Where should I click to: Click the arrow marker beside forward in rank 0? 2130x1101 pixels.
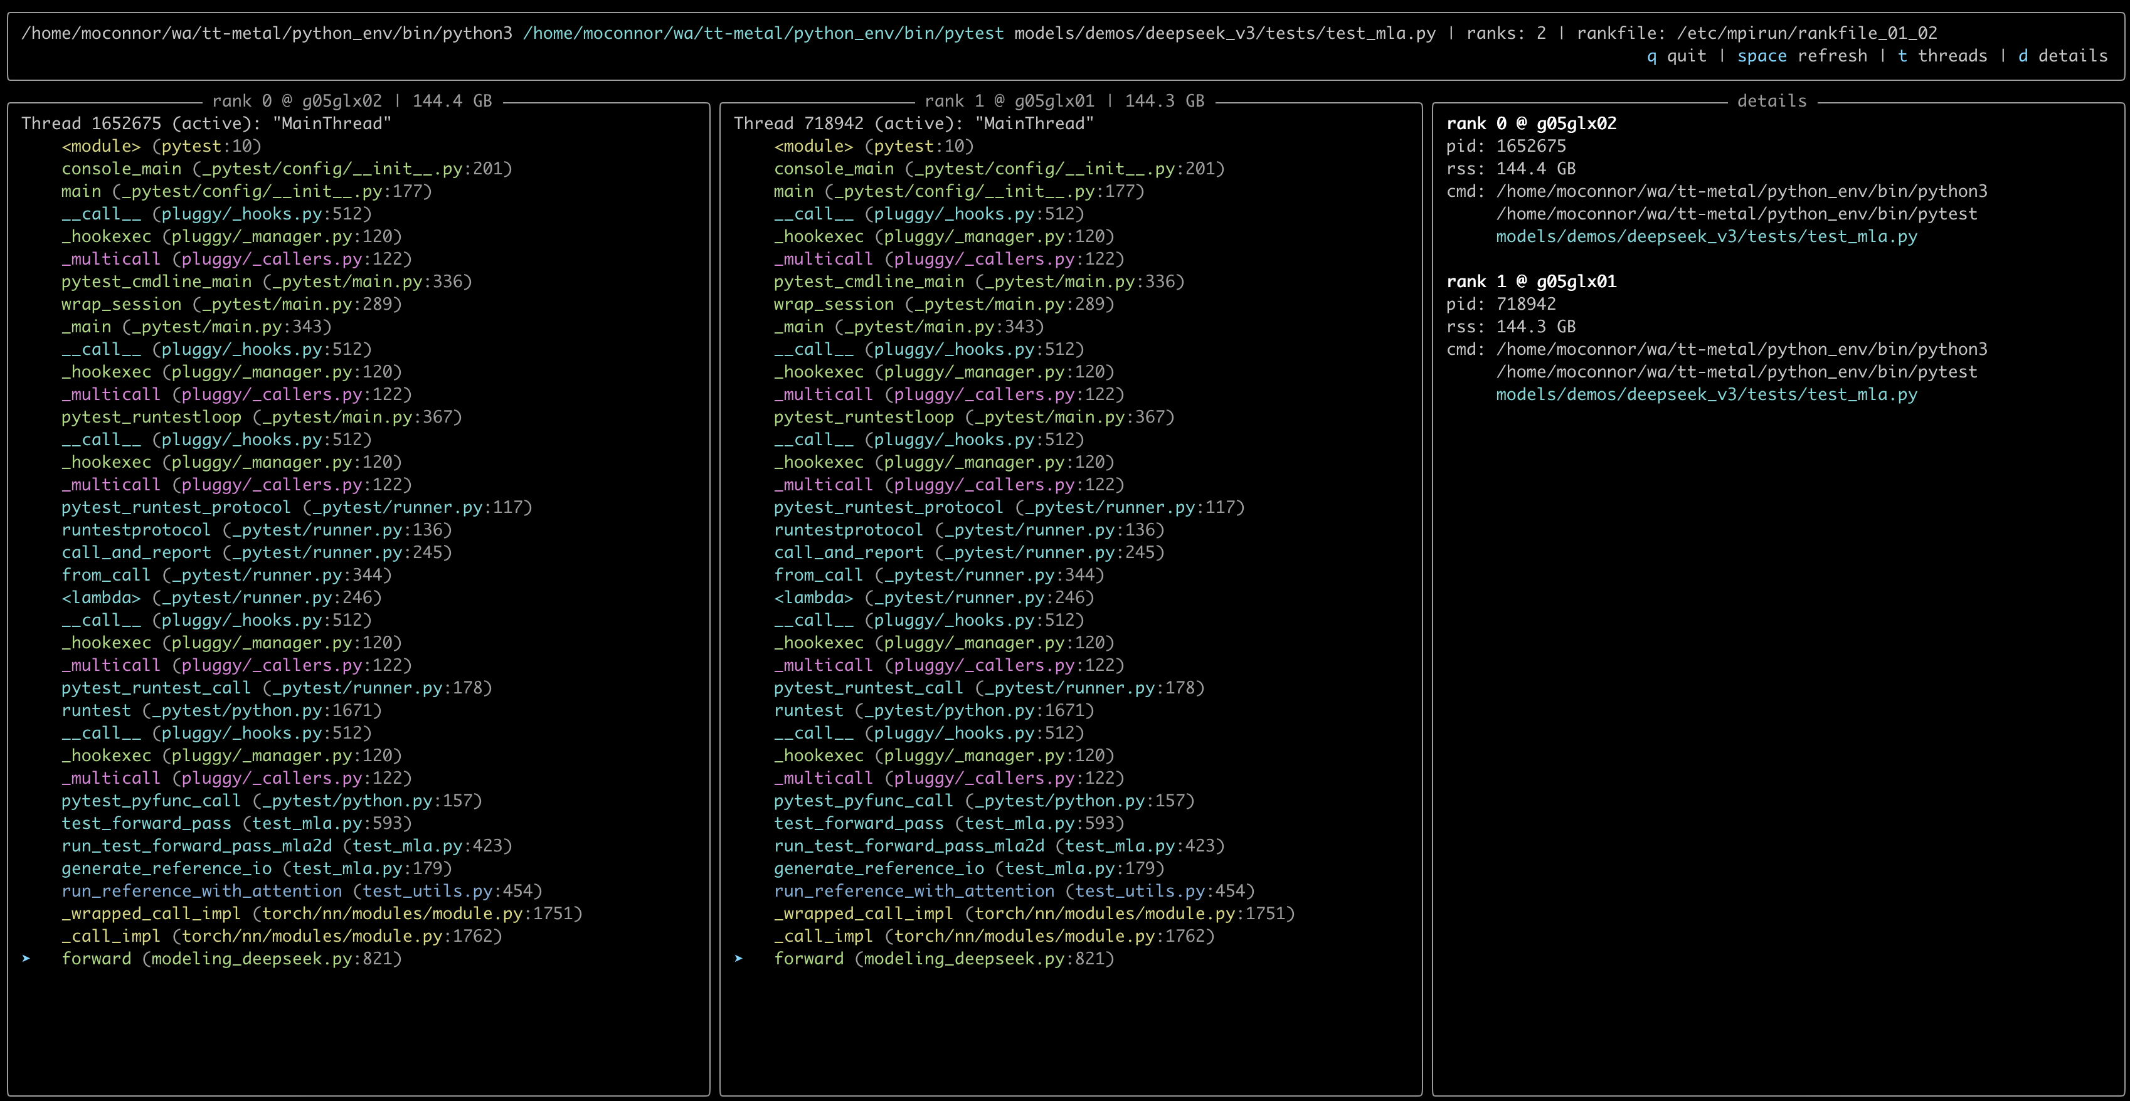[x=26, y=959]
